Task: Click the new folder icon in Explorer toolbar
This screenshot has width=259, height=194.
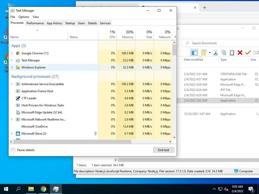Action: click(x=204, y=53)
